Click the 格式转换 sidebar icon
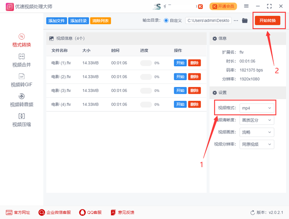This screenshot has width=289, height=219. 22,36
